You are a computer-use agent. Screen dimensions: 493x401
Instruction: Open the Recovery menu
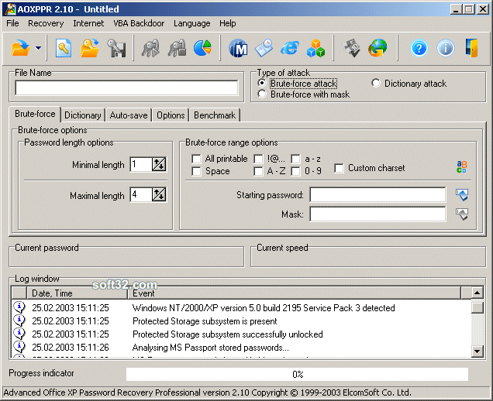[x=46, y=23]
